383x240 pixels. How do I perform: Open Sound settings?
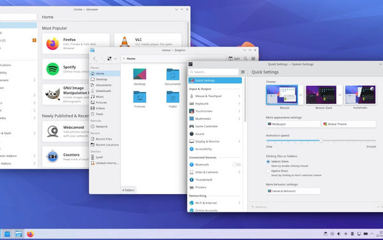[215, 134]
